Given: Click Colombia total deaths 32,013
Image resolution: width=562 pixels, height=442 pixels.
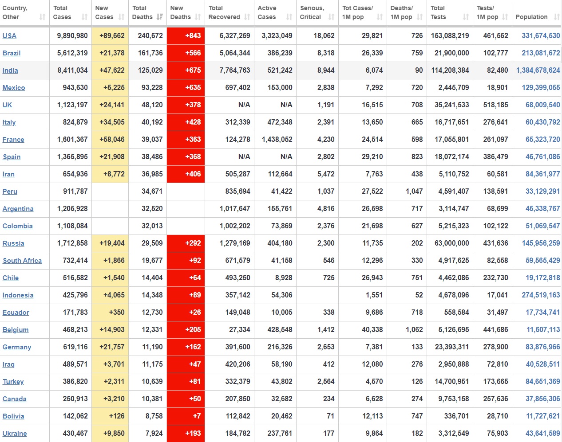Looking at the screenshot, I should pyautogui.click(x=152, y=226).
